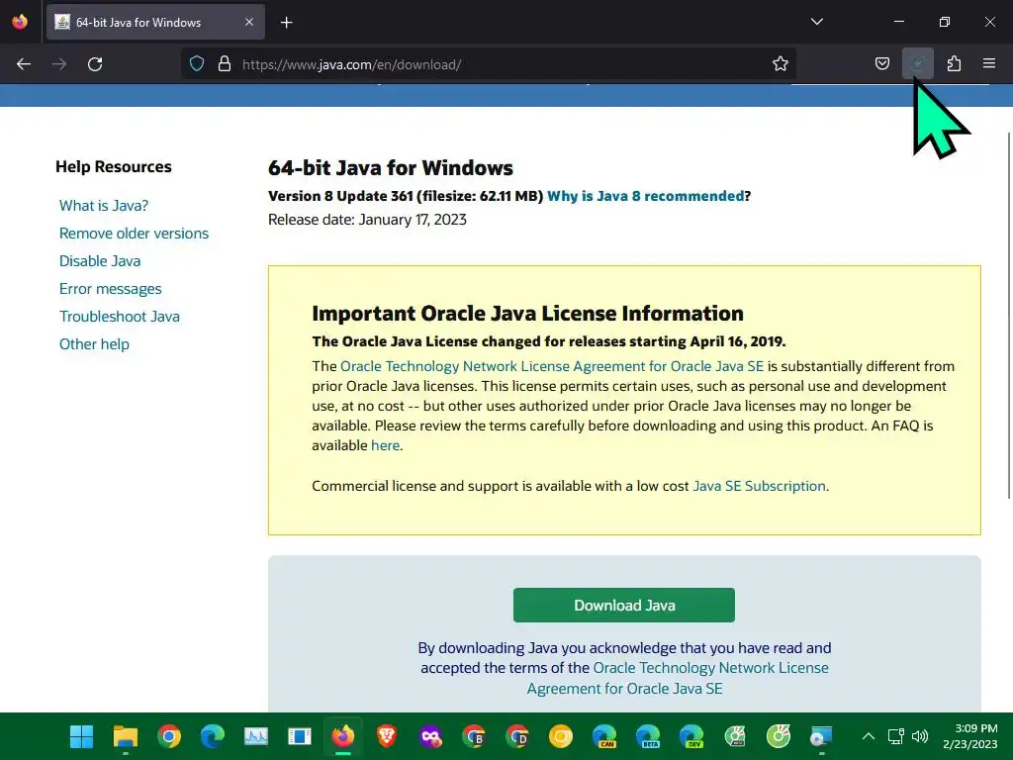Open a new tab with plus button
This screenshot has height=760, width=1013.
(286, 23)
